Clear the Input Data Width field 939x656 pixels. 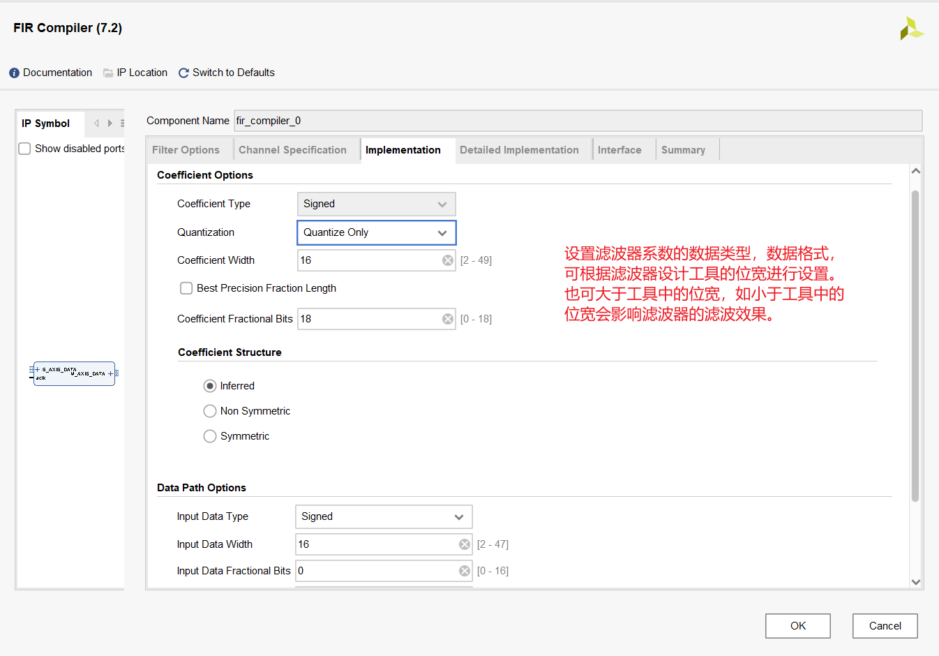point(465,544)
